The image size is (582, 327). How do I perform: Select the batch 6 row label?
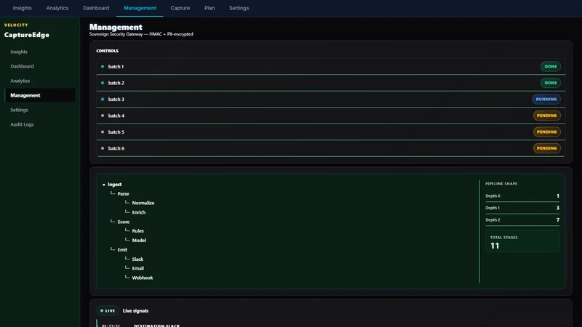116,148
